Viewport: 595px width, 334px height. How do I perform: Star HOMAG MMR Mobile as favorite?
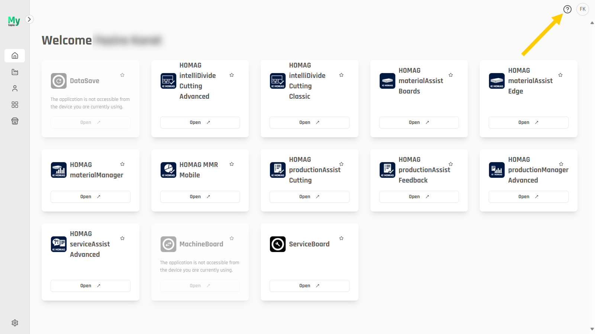point(232,164)
